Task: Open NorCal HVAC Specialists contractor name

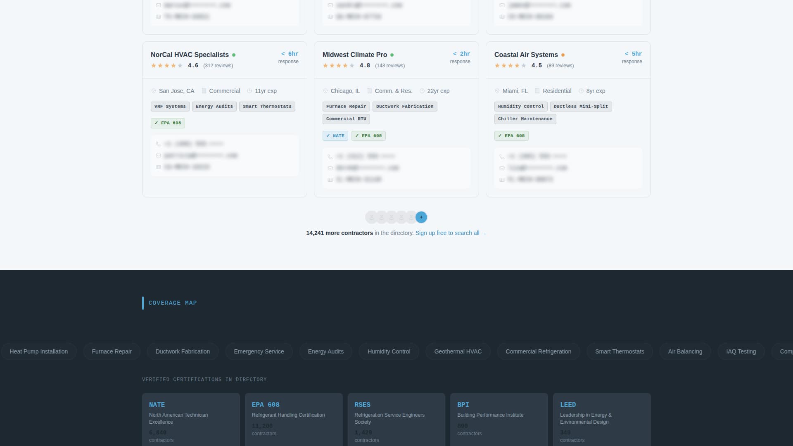Action: tap(190, 55)
